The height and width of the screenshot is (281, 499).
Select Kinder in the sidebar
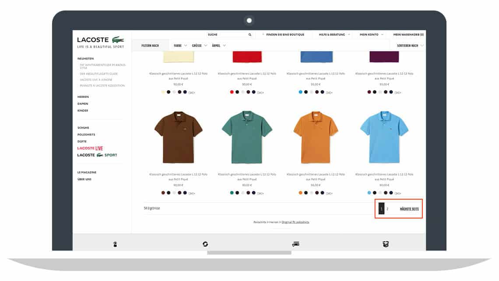[83, 111]
